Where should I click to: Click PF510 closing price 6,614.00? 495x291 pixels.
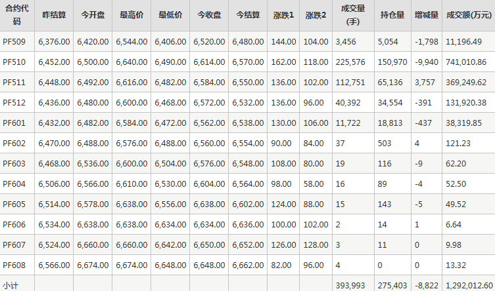[x=209, y=62]
